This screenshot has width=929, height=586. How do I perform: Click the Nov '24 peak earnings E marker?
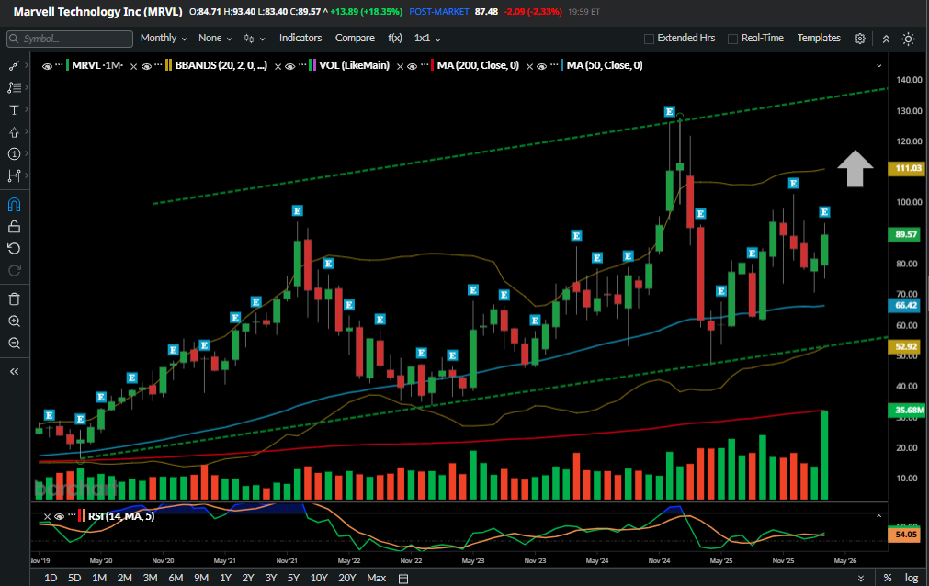point(669,111)
